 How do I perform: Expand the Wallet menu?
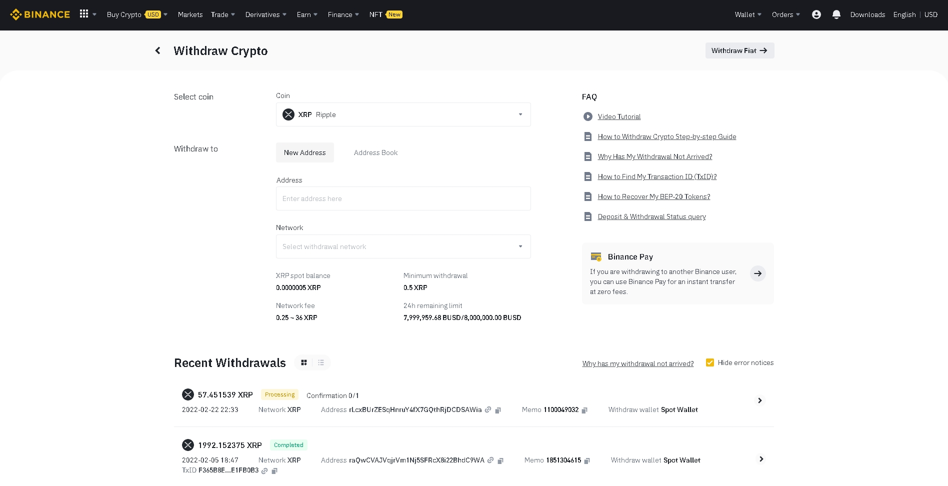click(x=748, y=14)
